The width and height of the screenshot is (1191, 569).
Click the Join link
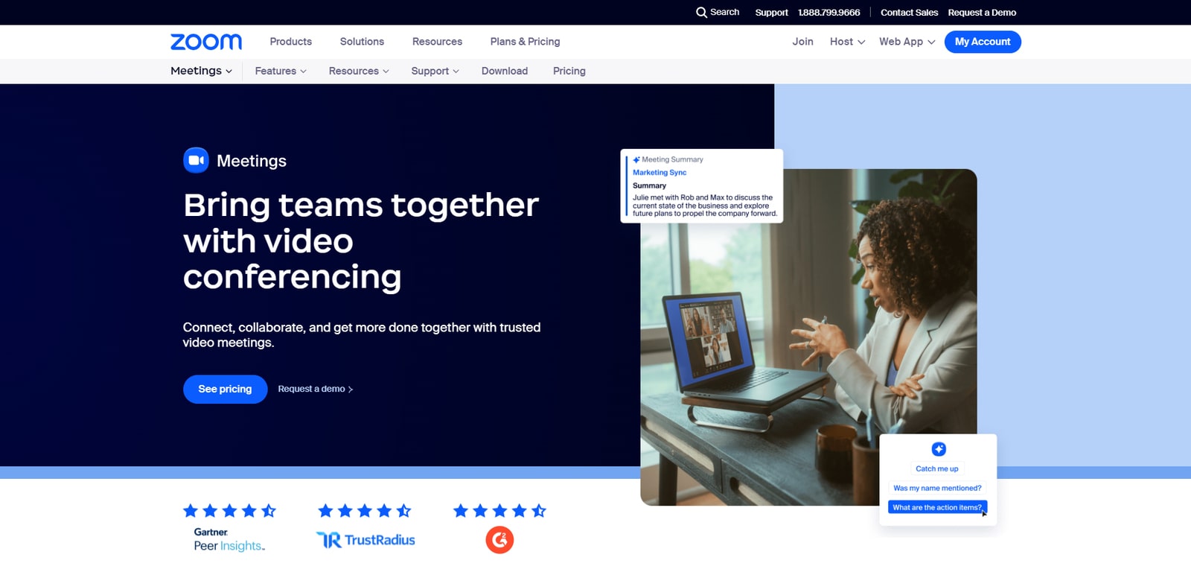click(x=802, y=42)
